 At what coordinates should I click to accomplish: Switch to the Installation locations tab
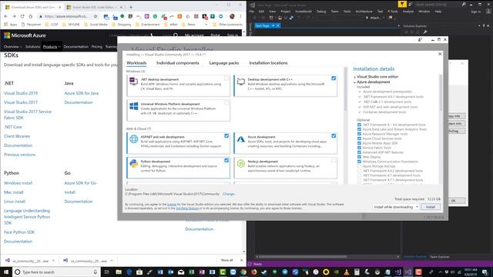268,63
